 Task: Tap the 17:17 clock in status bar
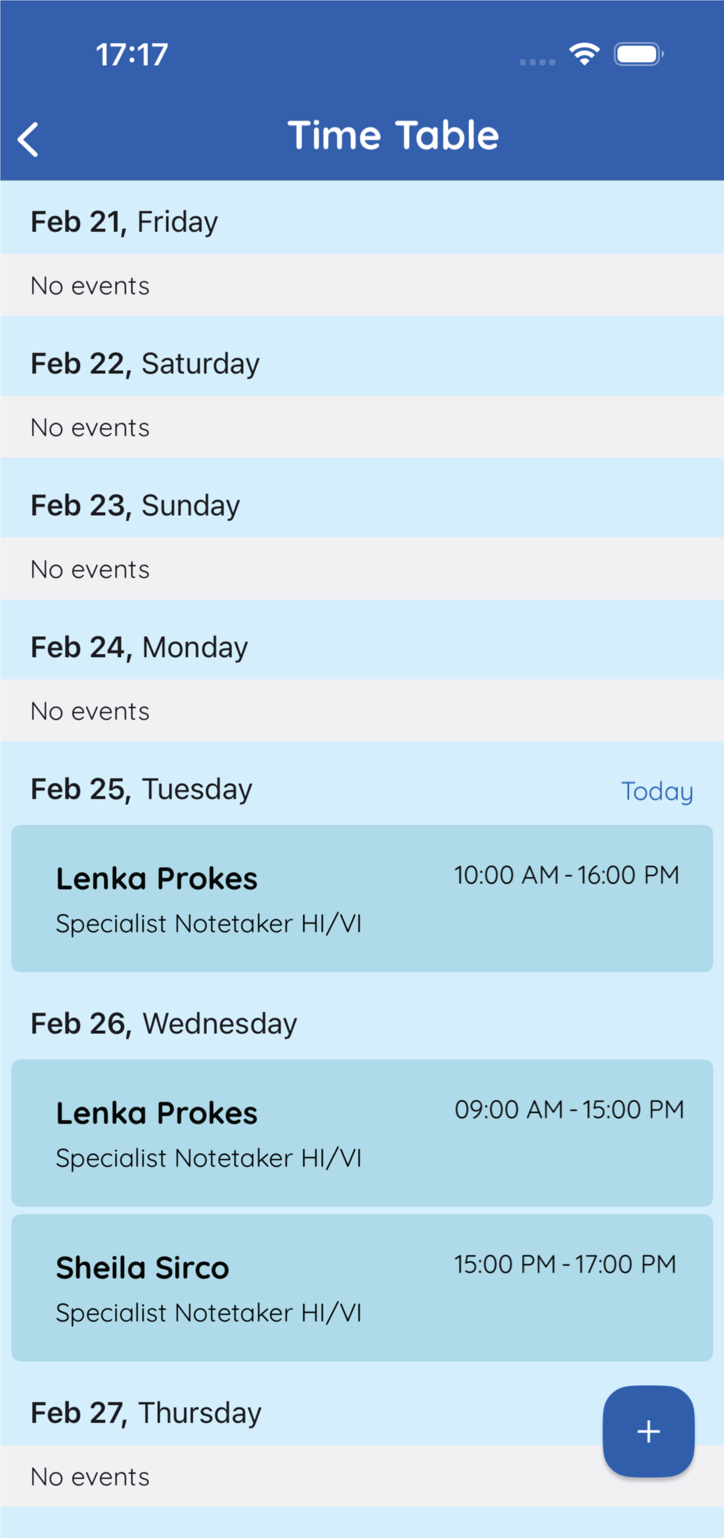click(132, 55)
